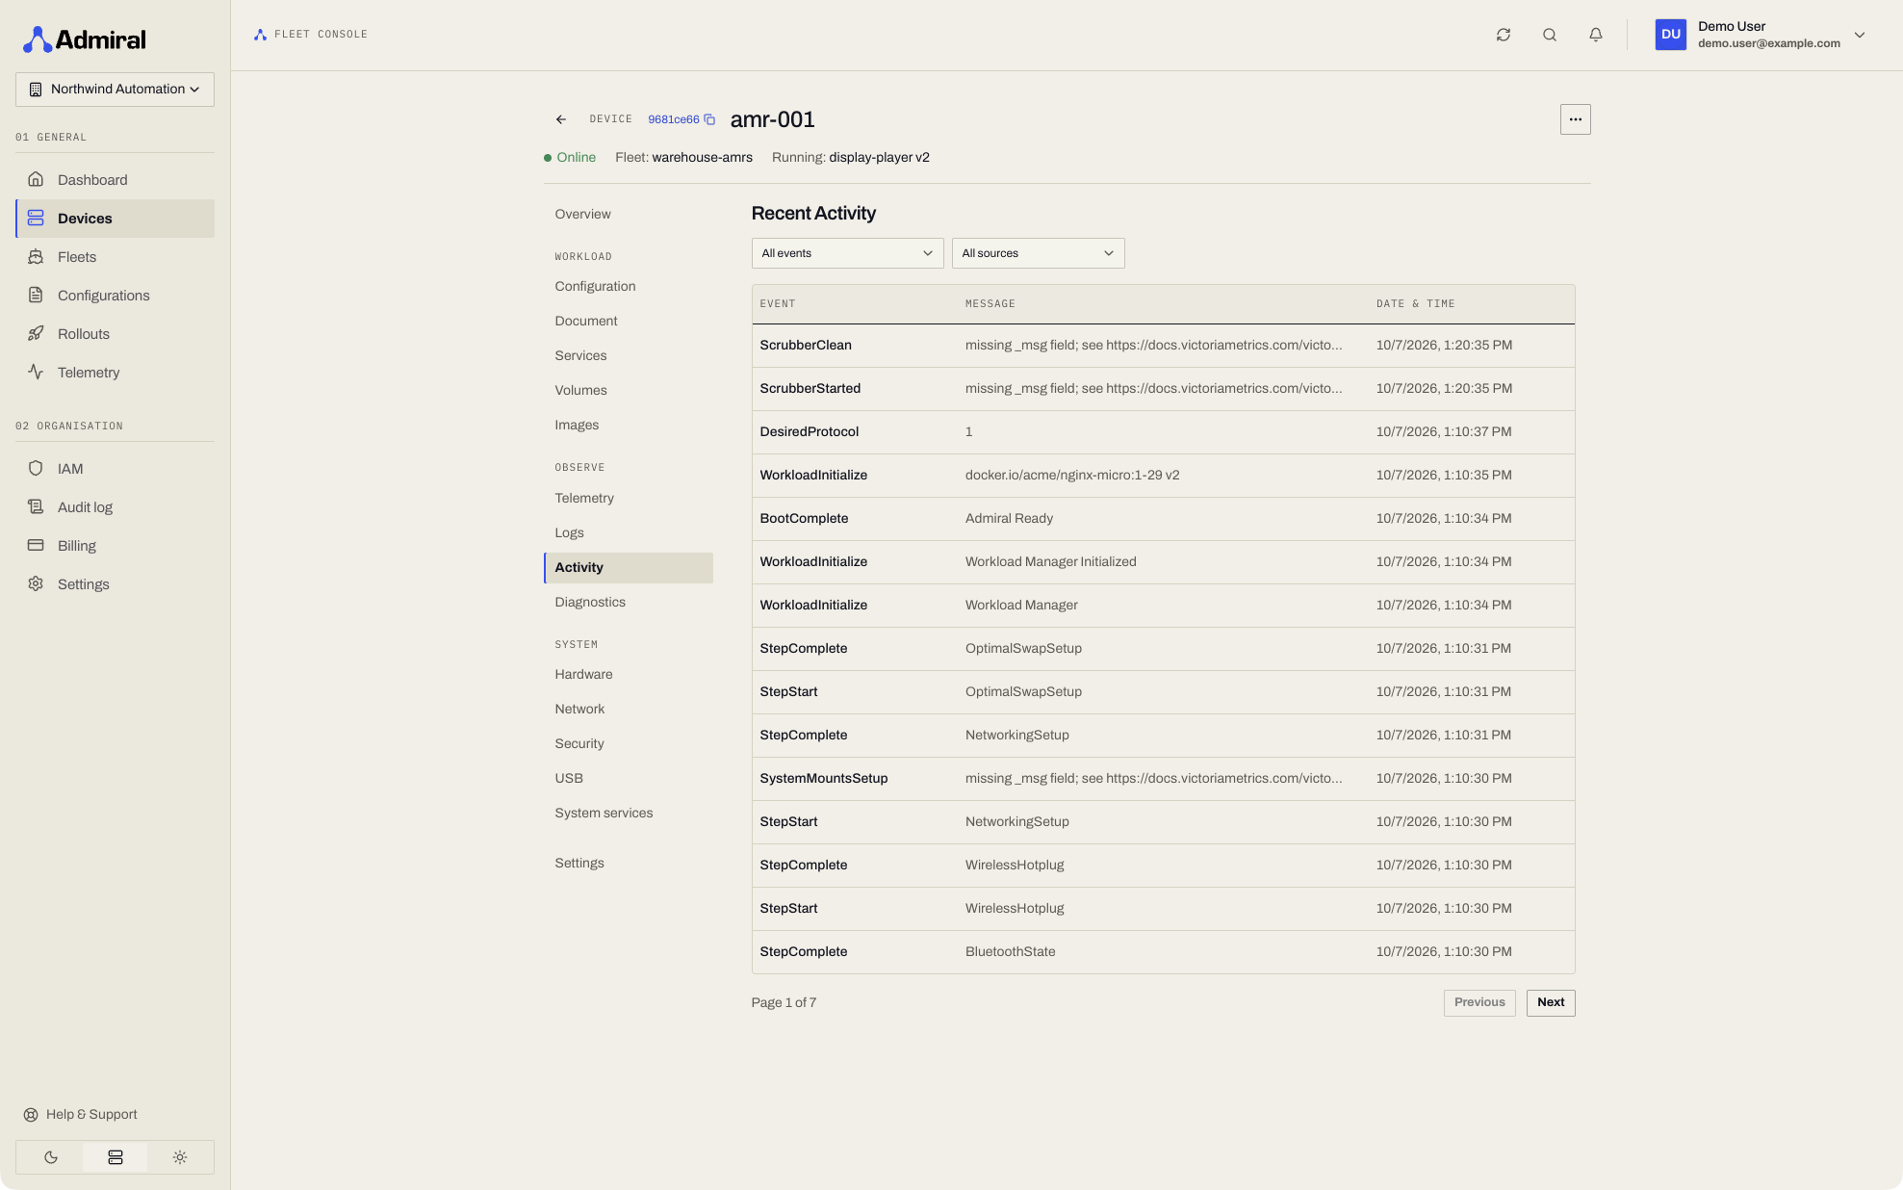Expand Northwind Automation organisation selector
This screenshot has width=1903, height=1190.
(x=115, y=90)
